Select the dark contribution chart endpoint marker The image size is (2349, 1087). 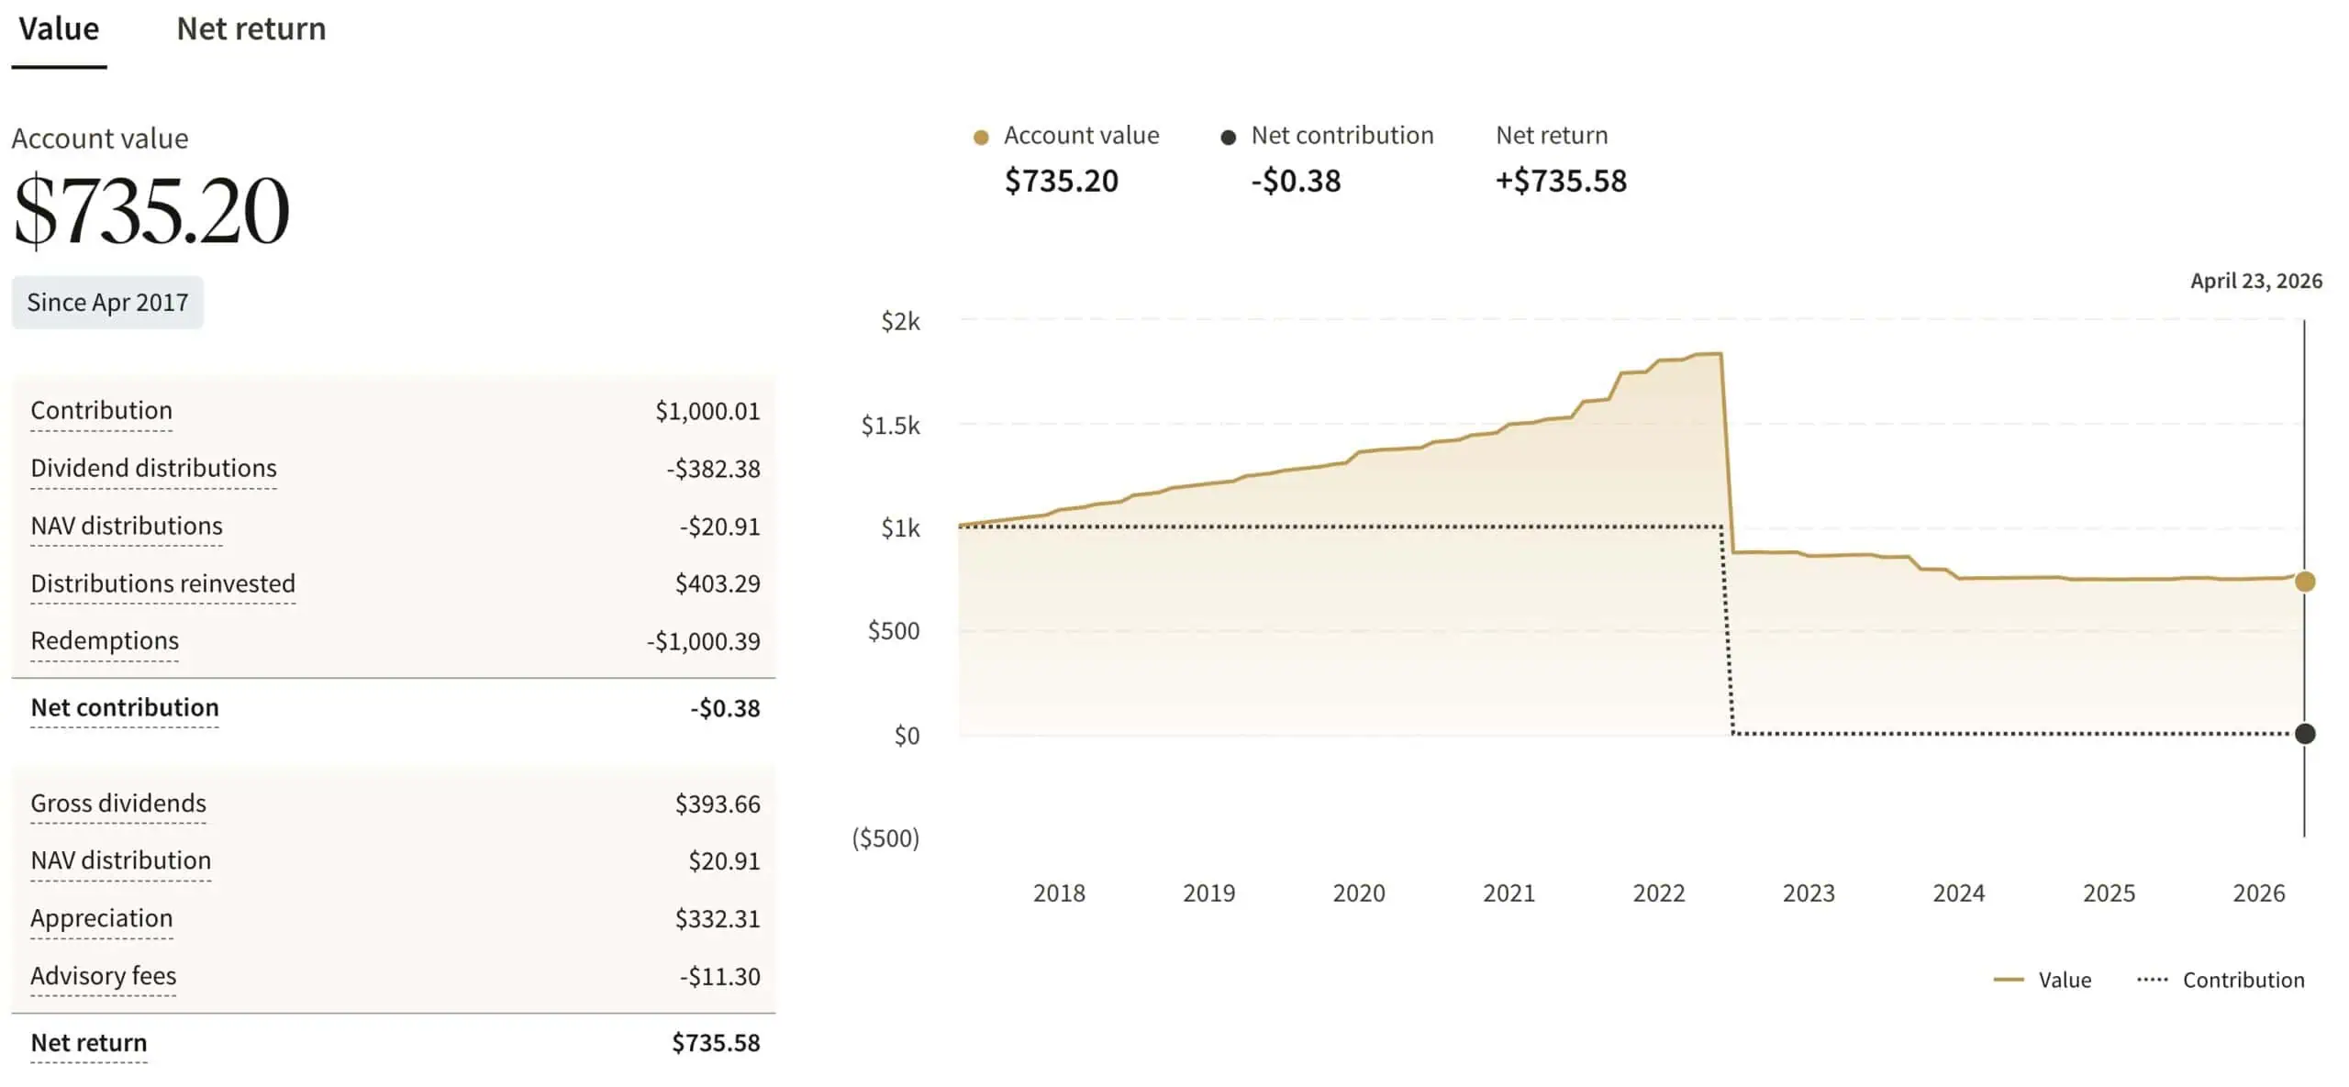2304,734
